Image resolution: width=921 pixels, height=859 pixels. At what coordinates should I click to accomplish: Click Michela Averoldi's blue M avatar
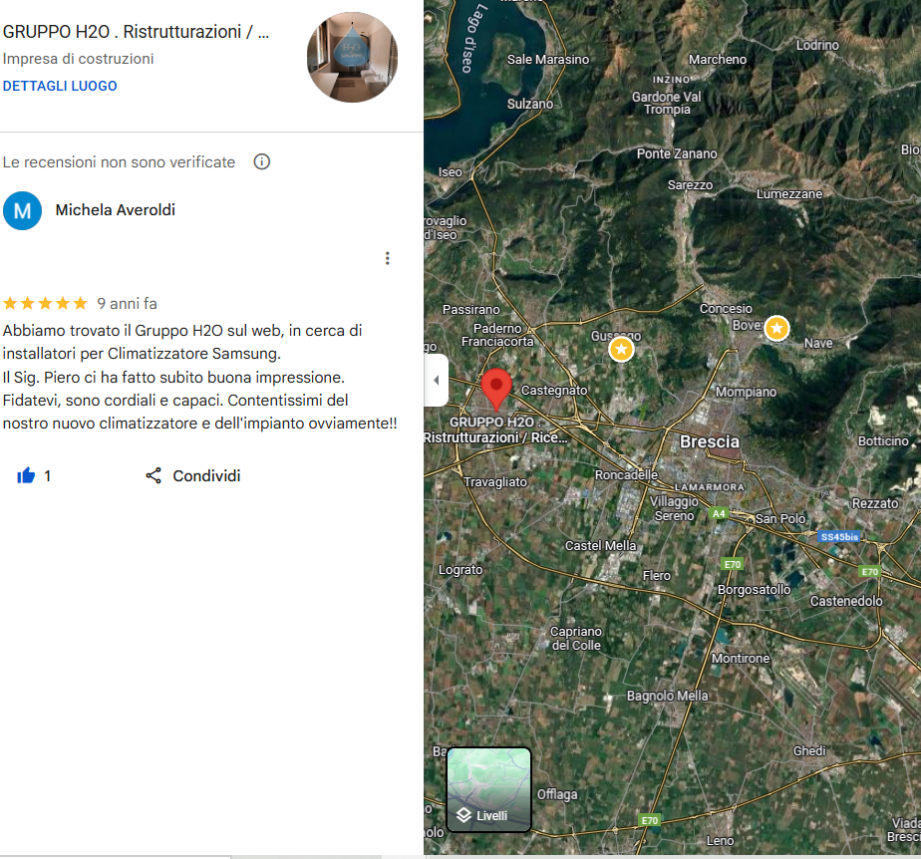(x=22, y=211)
